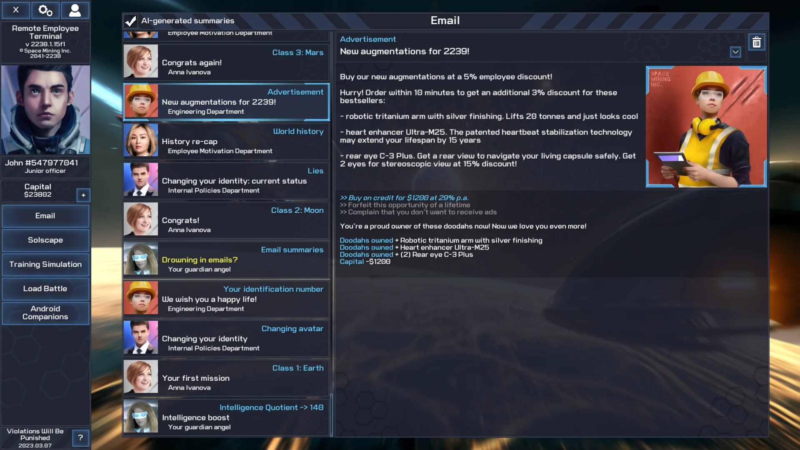Screen dimensions: 800x450
Task: Open the Android Companions section
Action: (x=45, y=313)
